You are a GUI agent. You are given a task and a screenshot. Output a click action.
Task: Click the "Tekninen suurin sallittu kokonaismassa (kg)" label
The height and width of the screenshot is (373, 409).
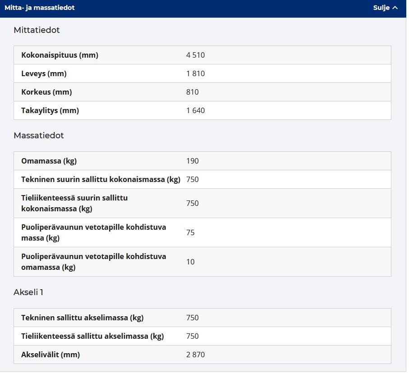tap(101, 180)
